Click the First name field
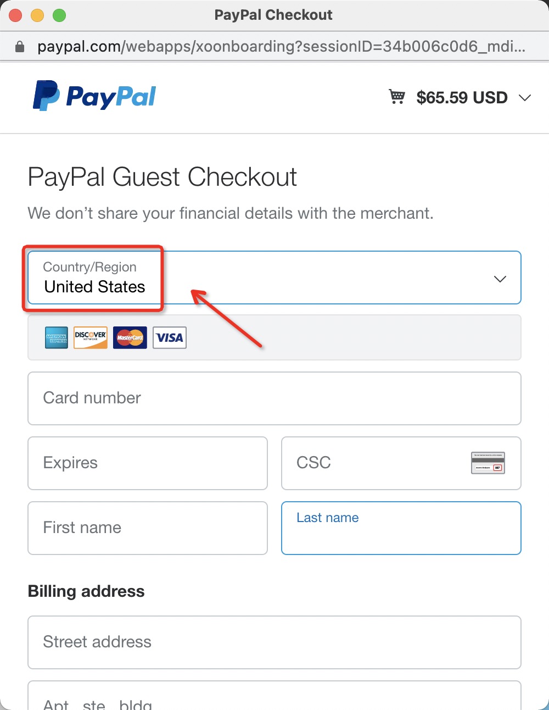The image size is (549, 710). coord(148,528)
